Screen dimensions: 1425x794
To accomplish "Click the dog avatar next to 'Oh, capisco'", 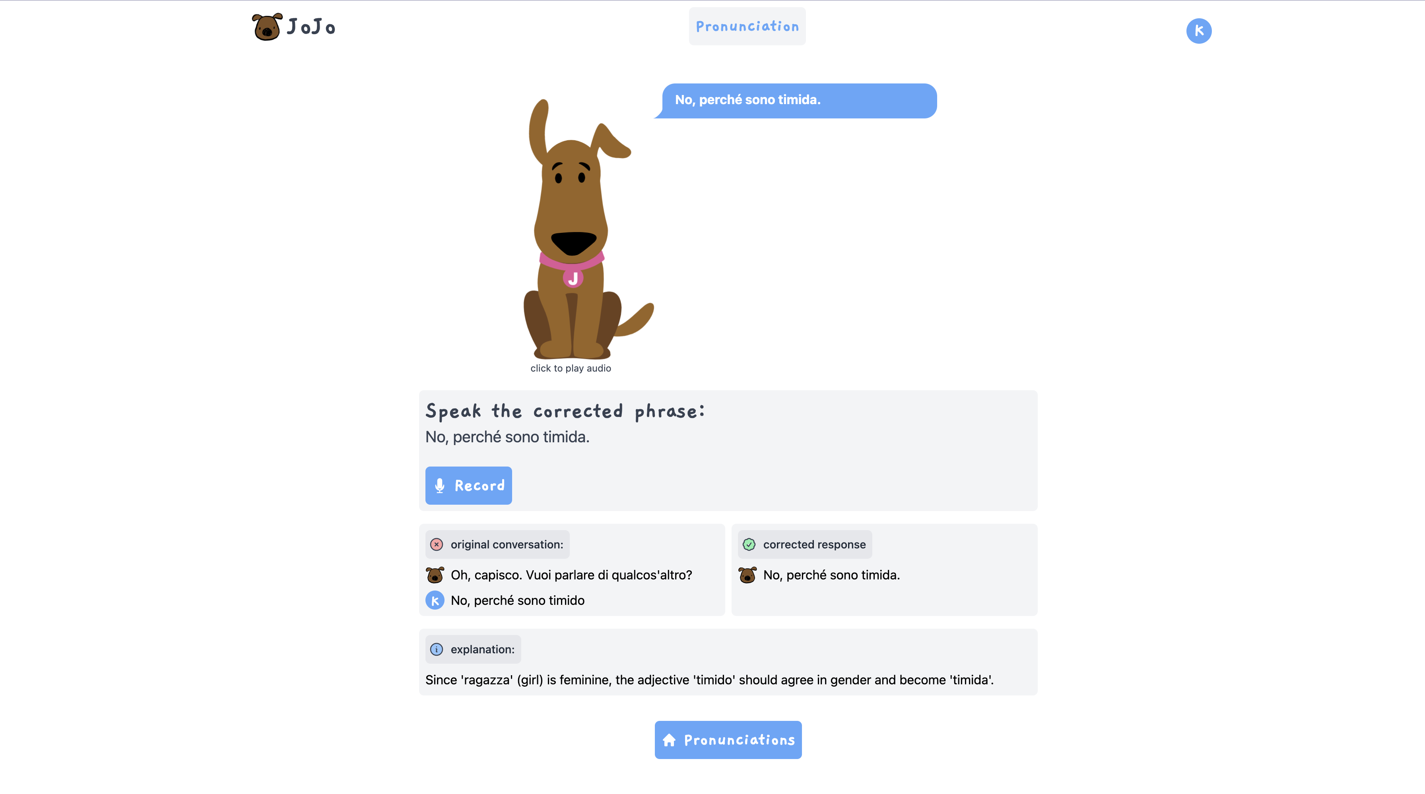I will (435, 575).
